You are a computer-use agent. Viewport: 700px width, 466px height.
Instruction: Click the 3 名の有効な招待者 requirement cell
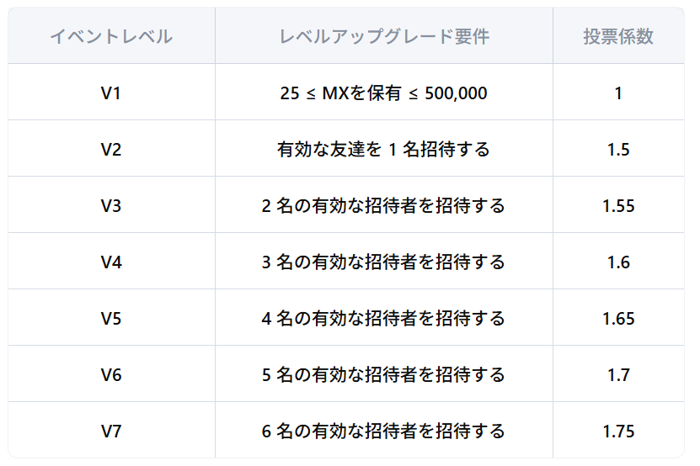(x=384, y=262)
